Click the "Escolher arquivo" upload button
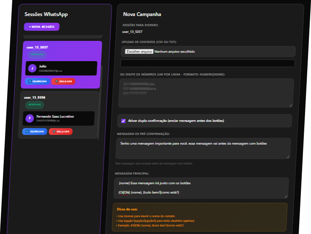311x234 pixels. pyautogui.click(x=139, y=51)
